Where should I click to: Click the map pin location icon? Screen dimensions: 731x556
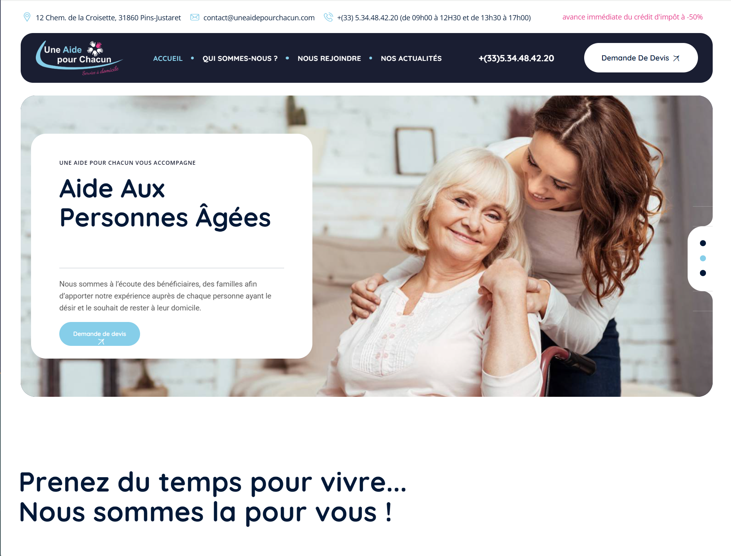(x=27, y=17)
